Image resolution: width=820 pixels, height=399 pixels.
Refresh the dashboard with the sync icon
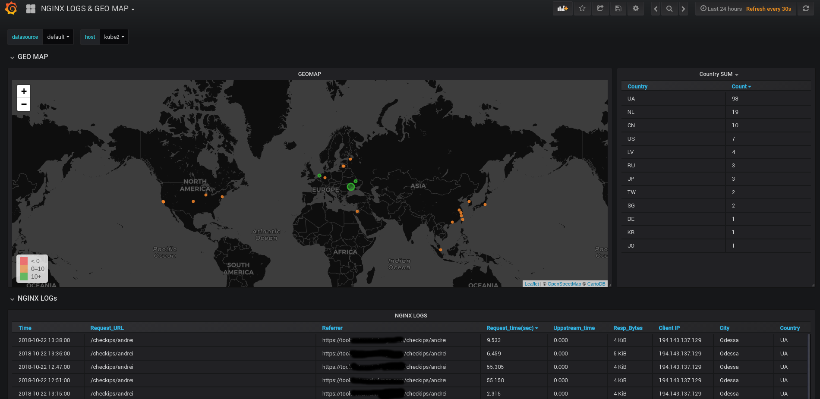tap(806, 9)
